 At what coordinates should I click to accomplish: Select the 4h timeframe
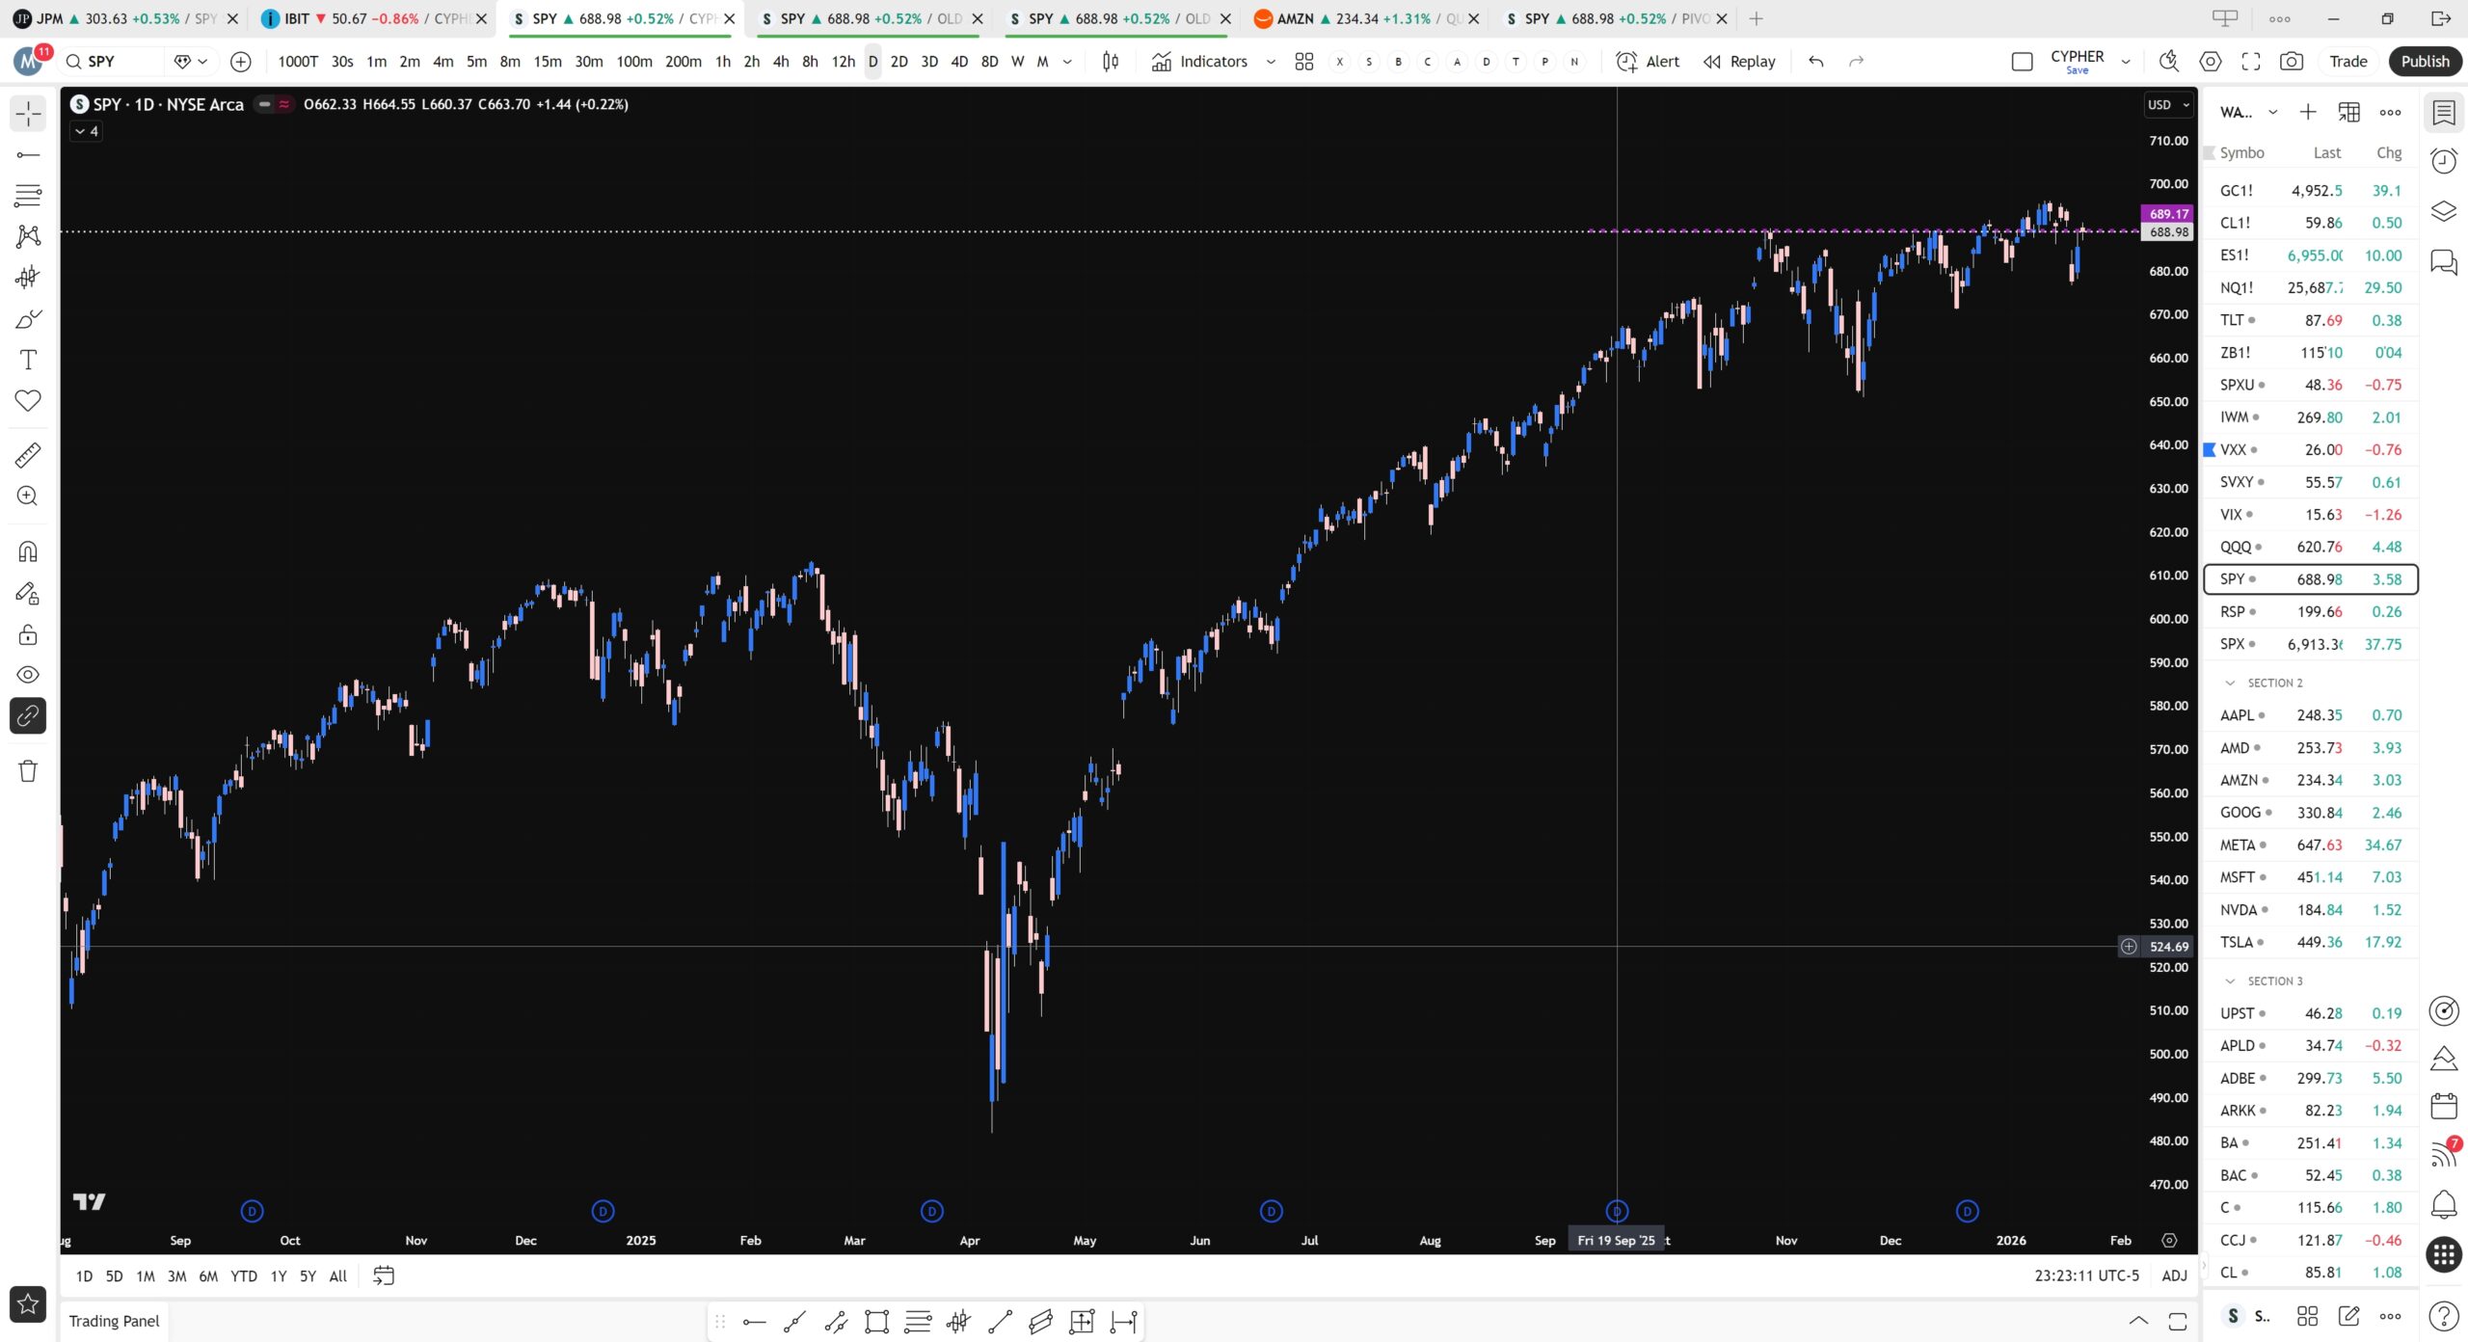point(781,62)
